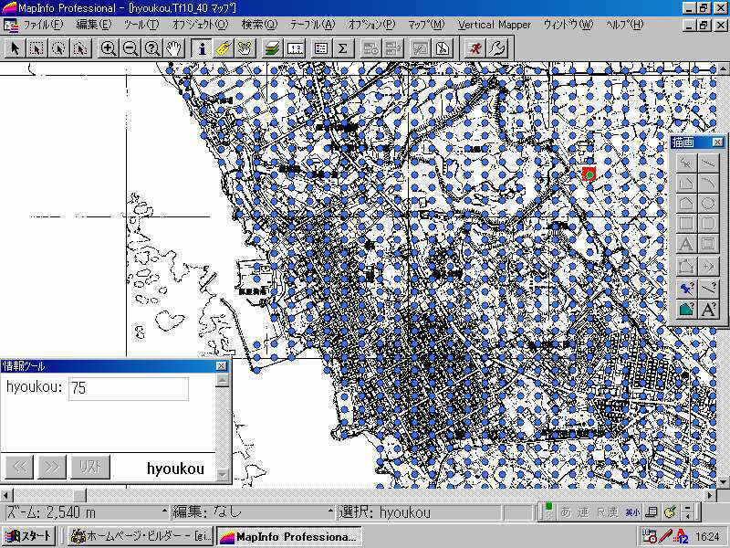730x548 pixels.
Task: Expand the zoom status bar dropdown
Action: click(x=164, y=512)
